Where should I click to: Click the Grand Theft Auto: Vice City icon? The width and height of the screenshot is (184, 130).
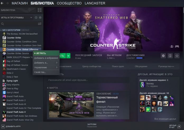coord(4,120)
